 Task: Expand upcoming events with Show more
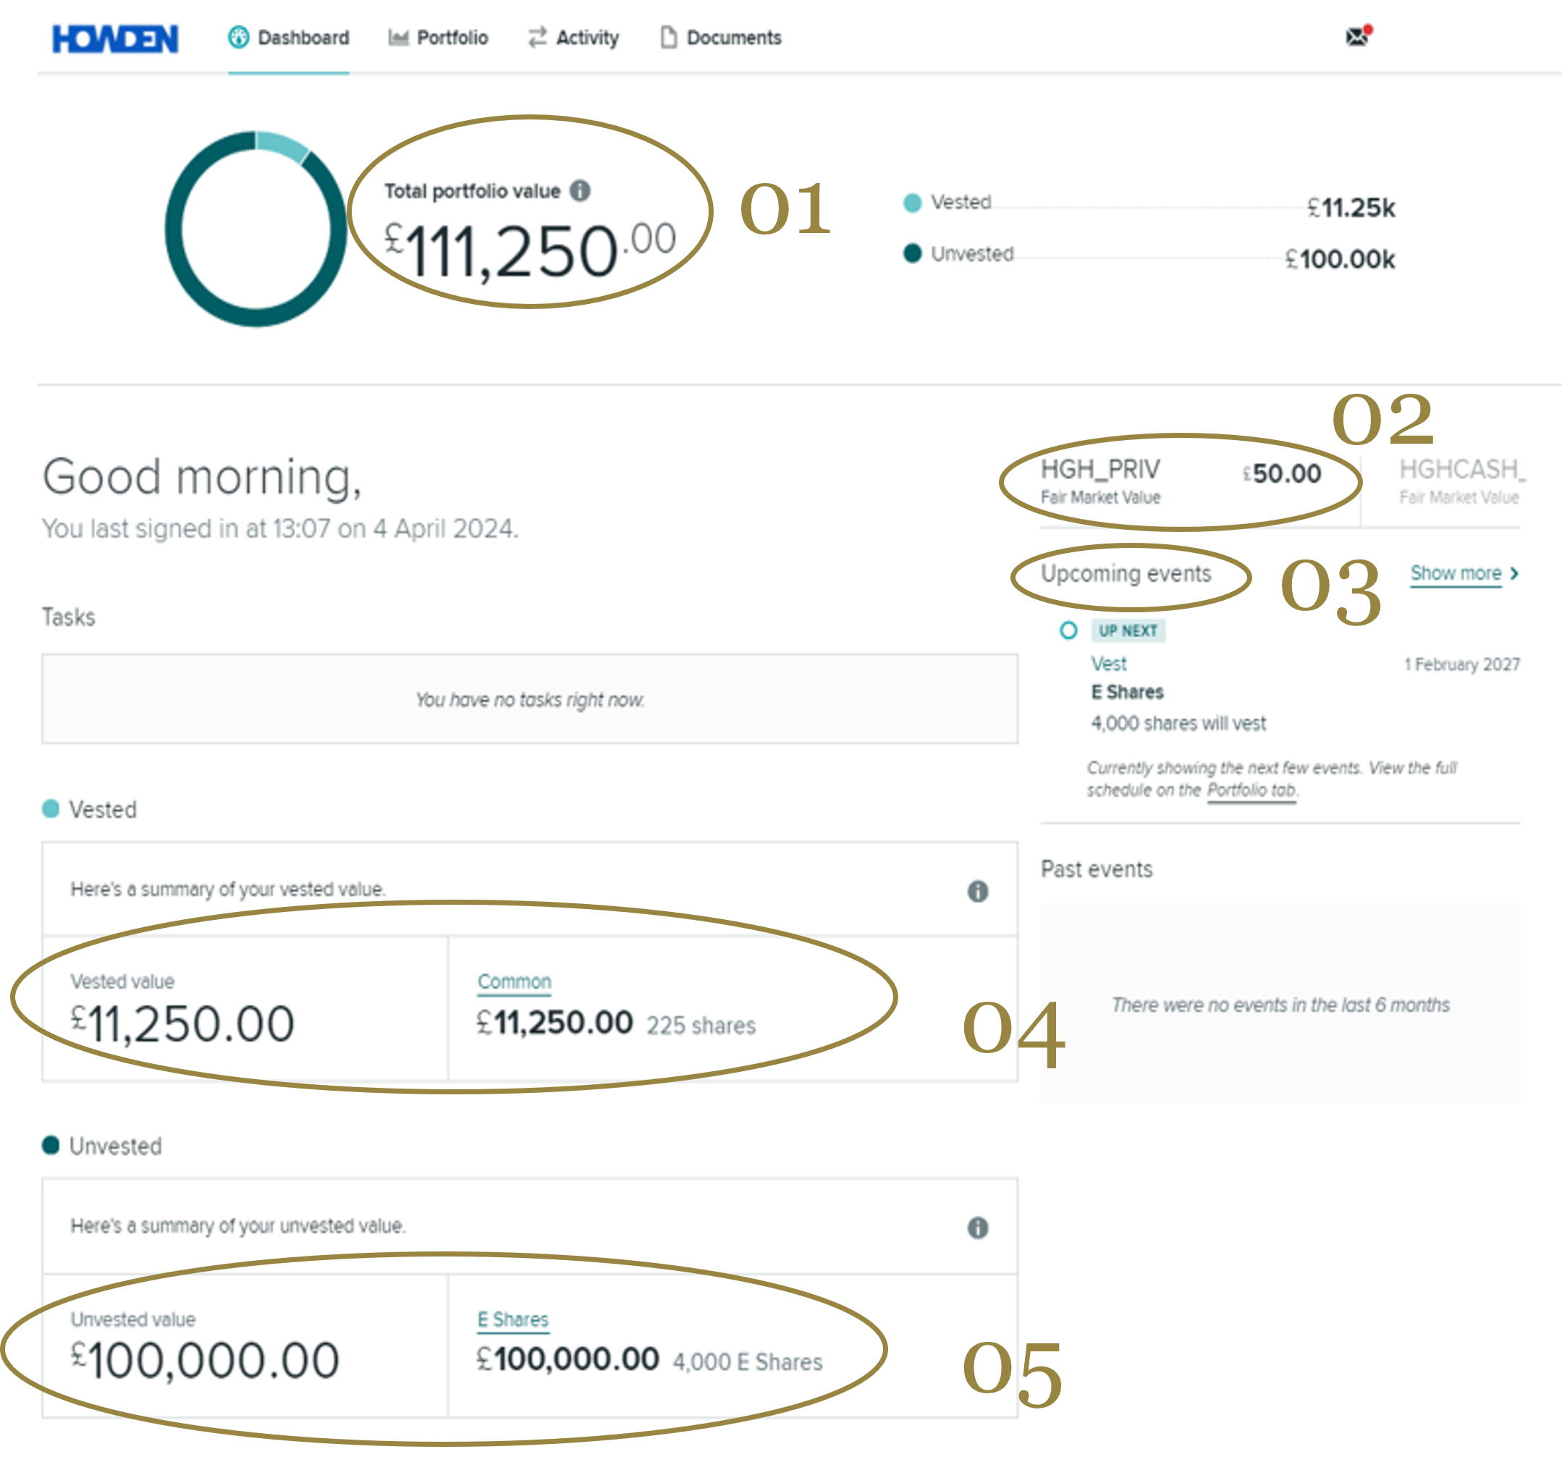1455,573
